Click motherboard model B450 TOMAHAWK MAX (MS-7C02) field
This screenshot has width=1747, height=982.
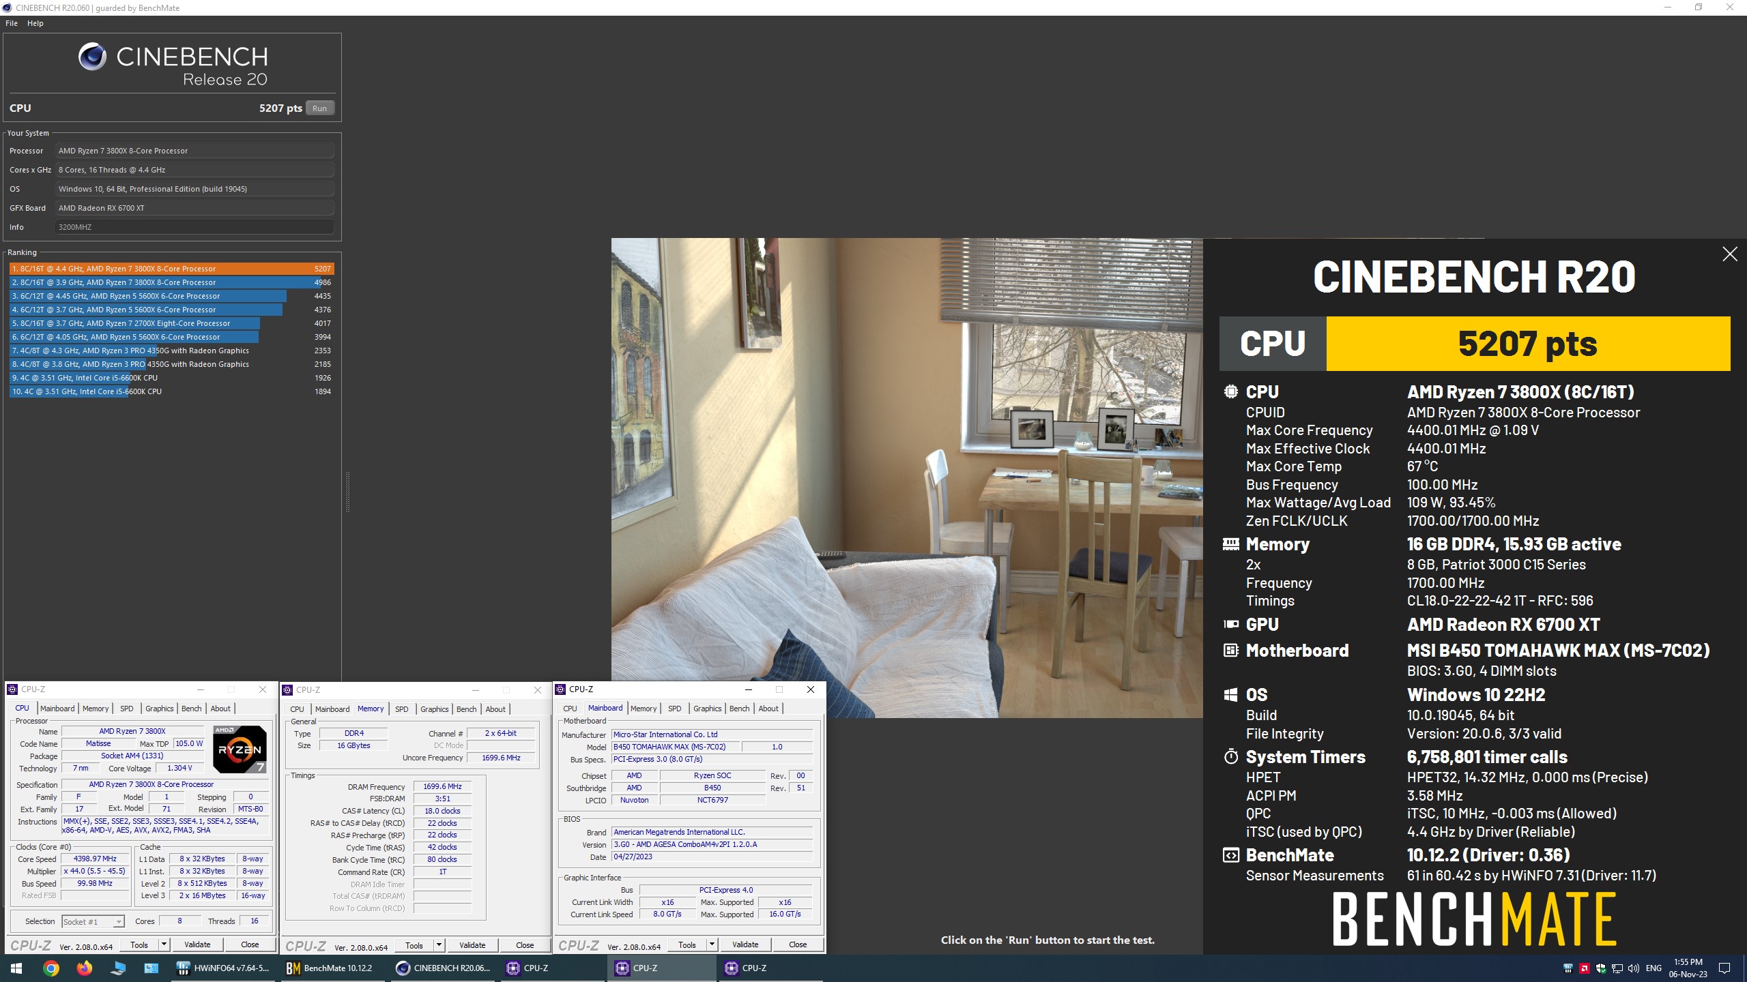(x=674, y=747)
